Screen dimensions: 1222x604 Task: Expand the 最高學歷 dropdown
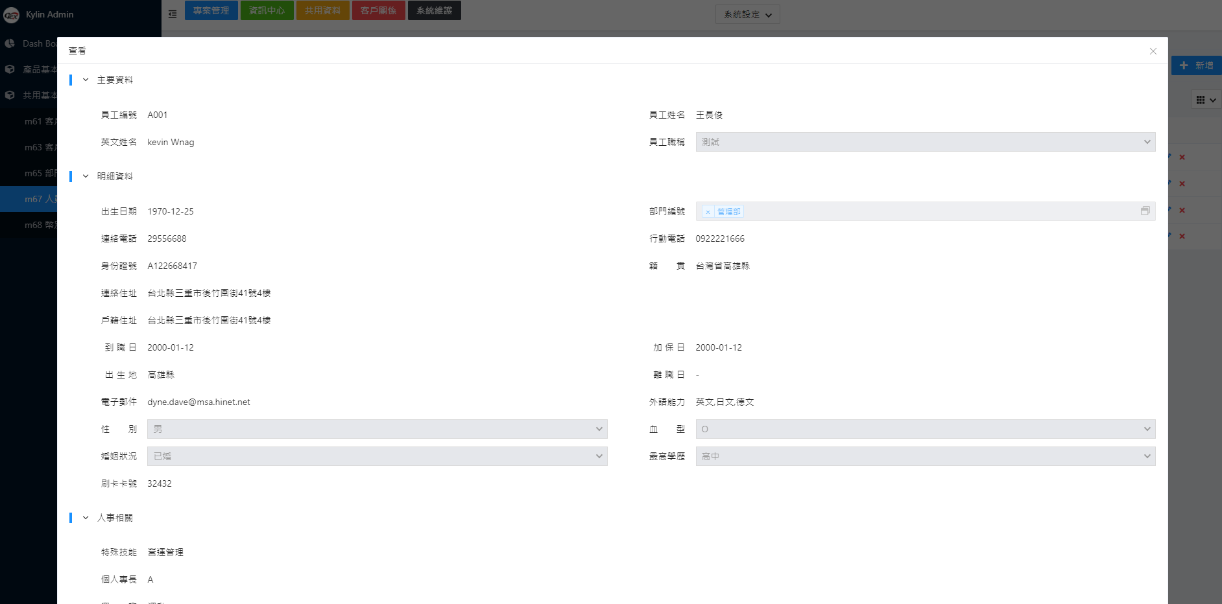click(925, 456)
